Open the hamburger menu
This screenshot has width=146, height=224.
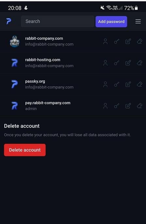click(138, 22)
